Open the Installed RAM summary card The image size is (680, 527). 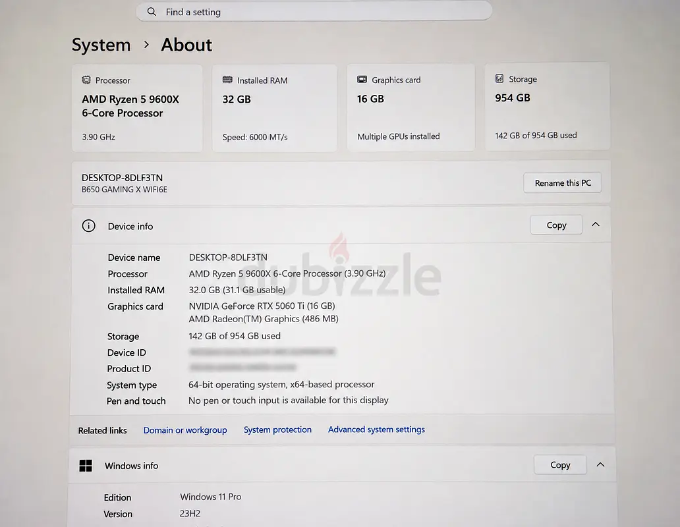275,108
